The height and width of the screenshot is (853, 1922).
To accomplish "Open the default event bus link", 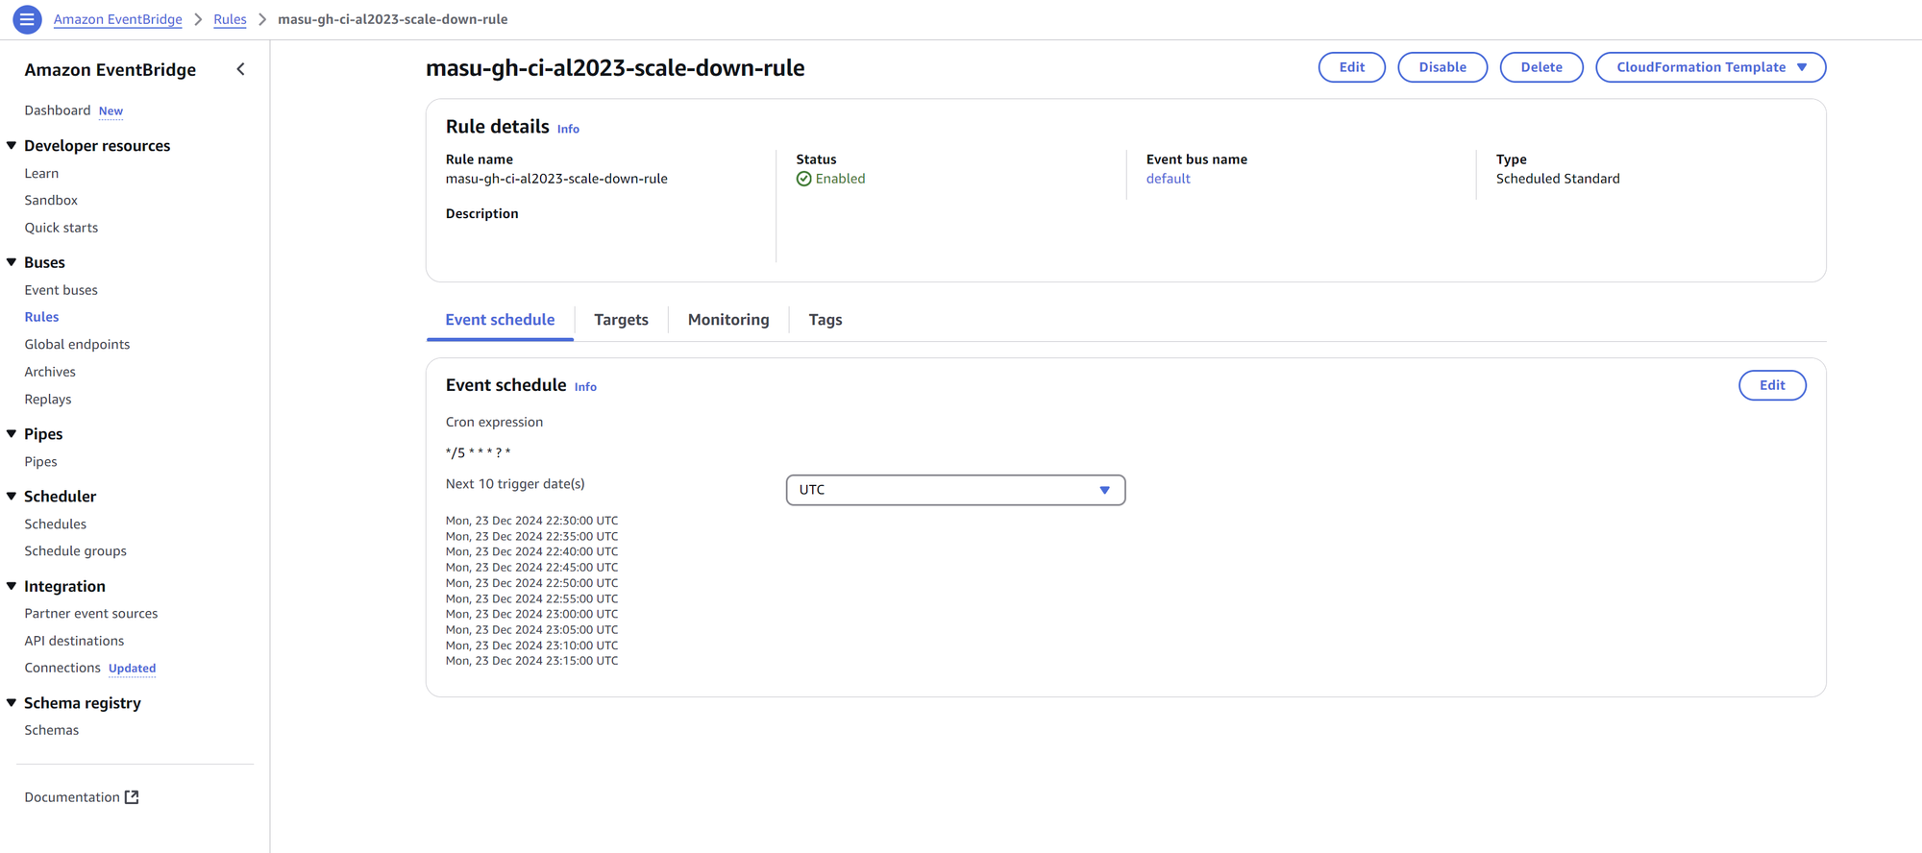I will pos(1168,179).
